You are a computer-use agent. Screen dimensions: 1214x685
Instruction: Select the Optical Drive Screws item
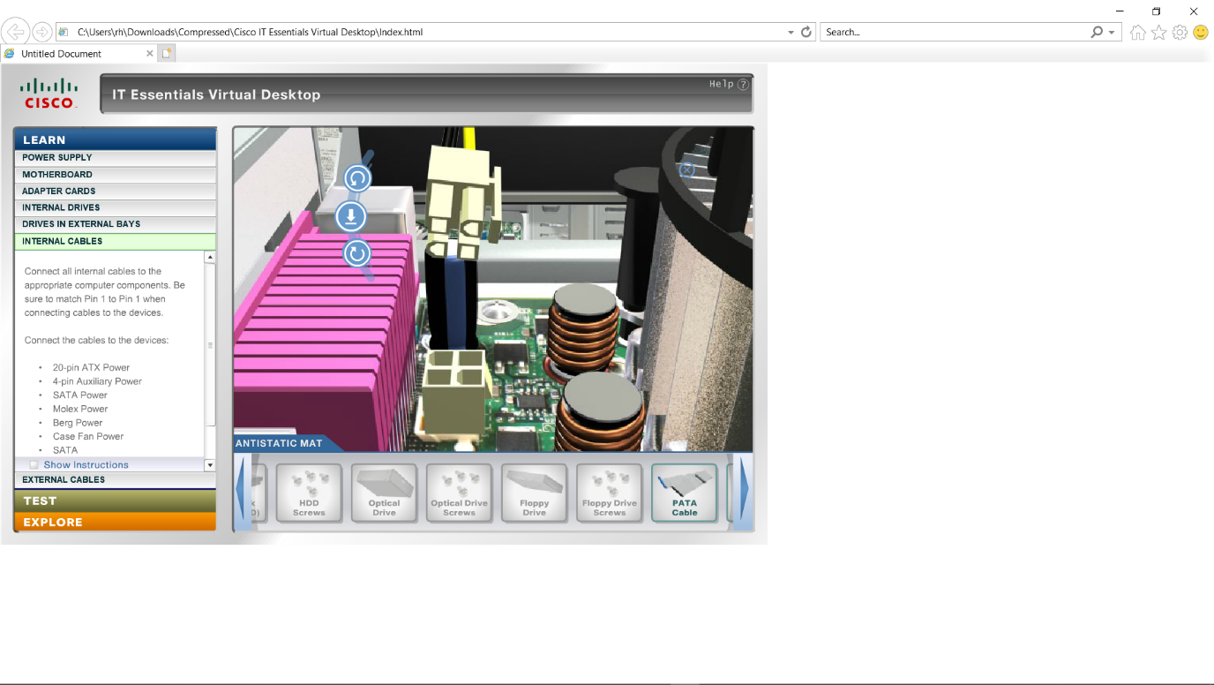[x=459, y=493]
